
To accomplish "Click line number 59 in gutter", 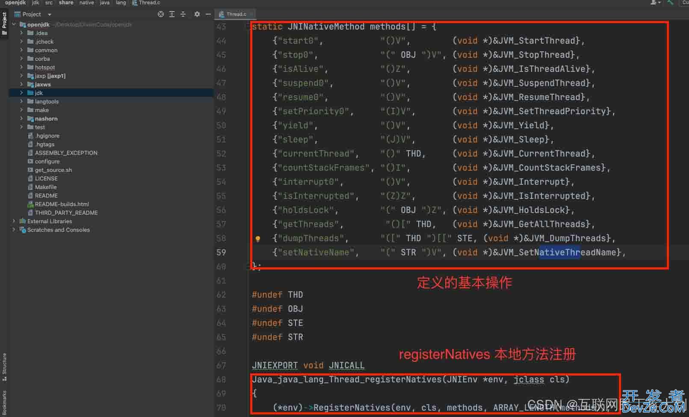I will [221, 252].
